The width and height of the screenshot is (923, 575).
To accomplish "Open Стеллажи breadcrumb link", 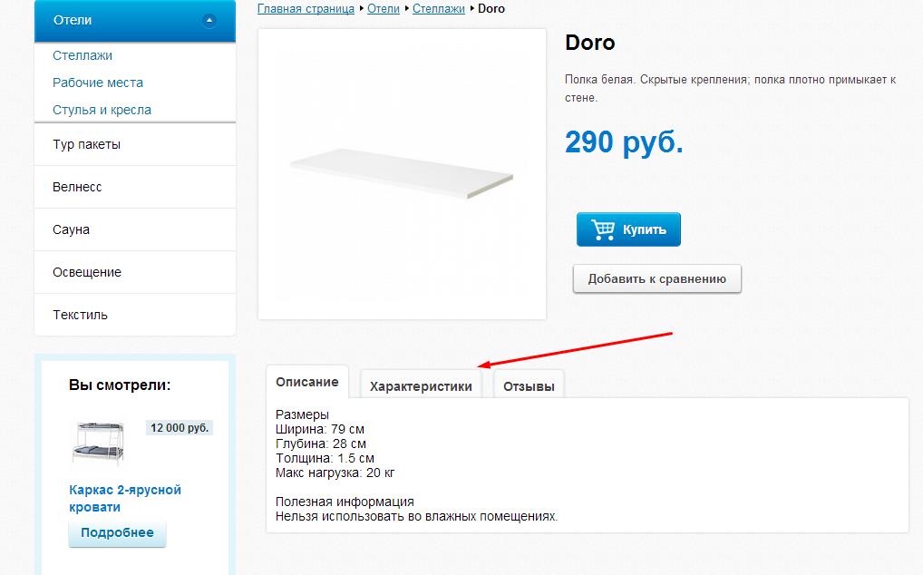I will pyautogui.click(x=439, y=9).
